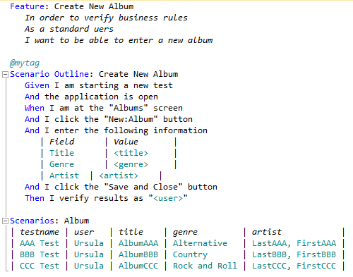This screenshot has height=277, width=353.
Task: Click the <title> placeholder
Action: pyautogui.click(x=131, y=153)
